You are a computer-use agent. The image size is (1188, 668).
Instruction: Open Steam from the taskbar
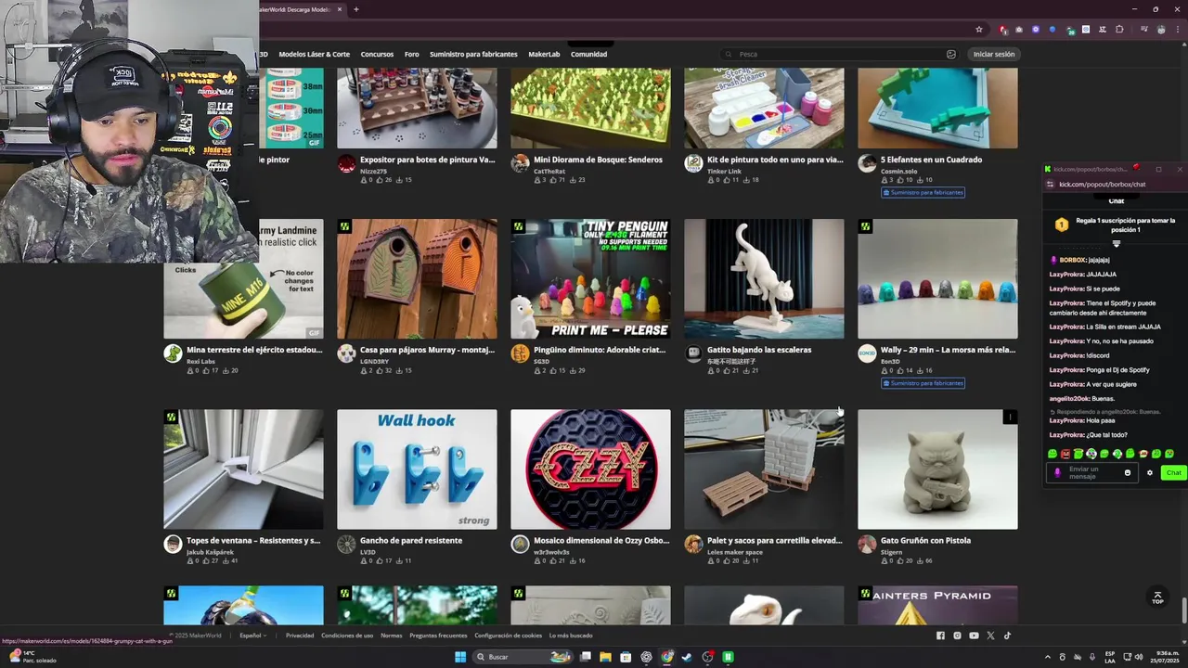[687, 657]
